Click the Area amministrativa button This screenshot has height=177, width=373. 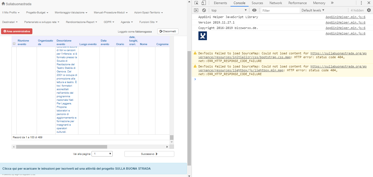pyautogui.click(x=17, y=31)
